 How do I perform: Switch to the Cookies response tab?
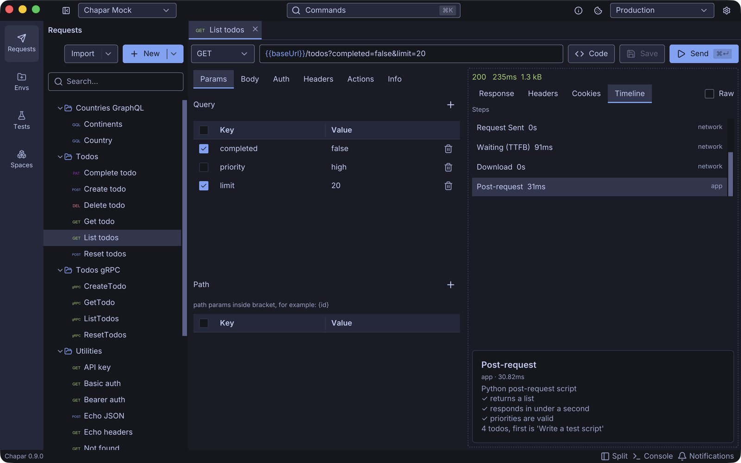point(586,94)
